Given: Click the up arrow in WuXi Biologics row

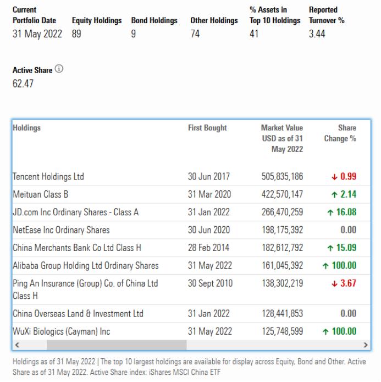Looking at the screenshot, I should [326, 331].
